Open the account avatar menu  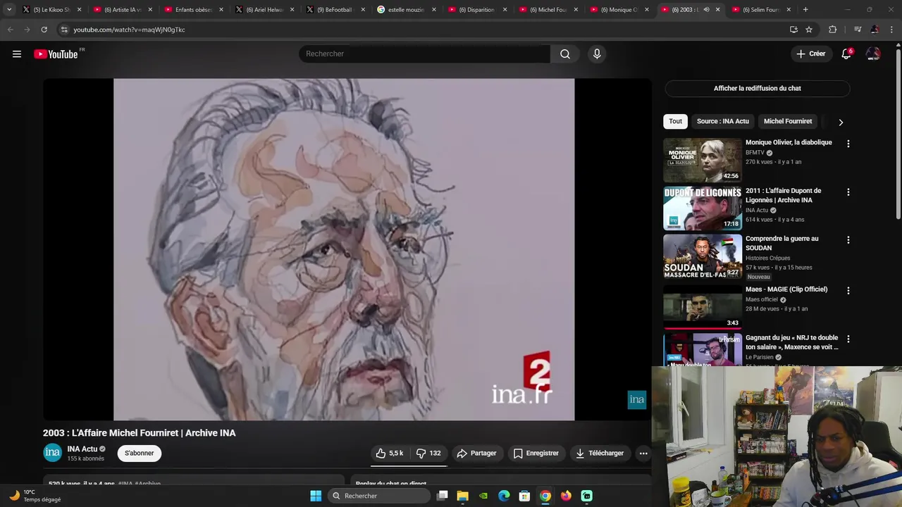tap(873, 54)
